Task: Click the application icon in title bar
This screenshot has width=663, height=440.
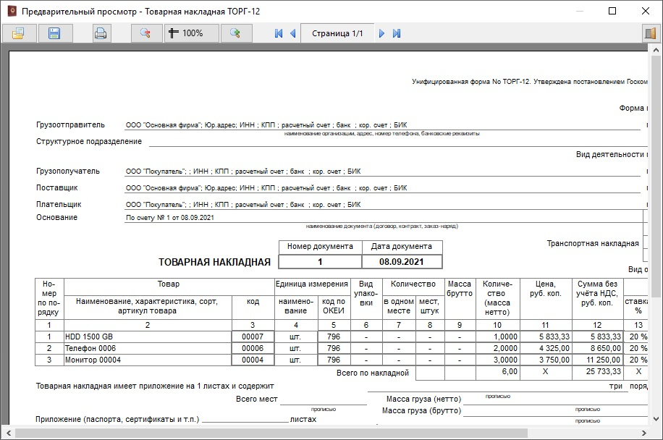Action: pos(11,12)
